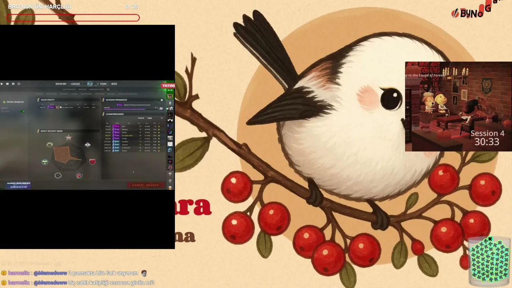The width and height of the screenshot is (512, 288).
Task: Click the power quit icon
Action: 19,84
